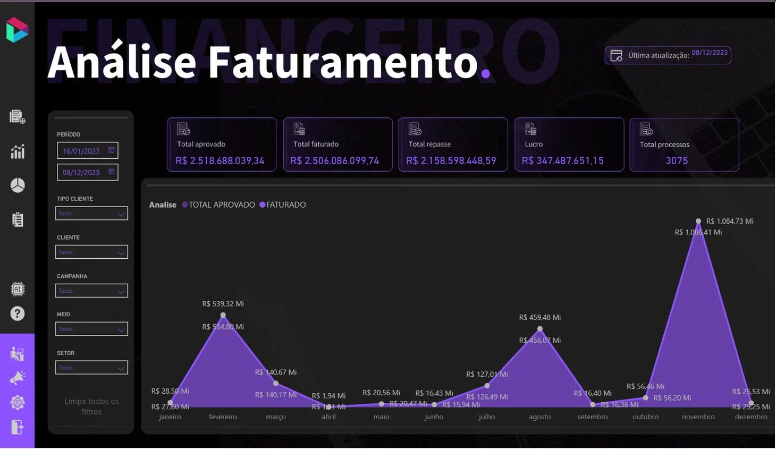Screen dimensions: 776x449
Task: Open calendar picker for start date 16/01/2023
Action: 112,150
